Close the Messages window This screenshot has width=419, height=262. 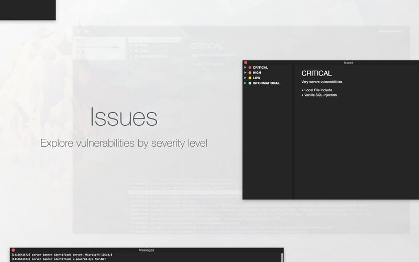pos(13,250)
